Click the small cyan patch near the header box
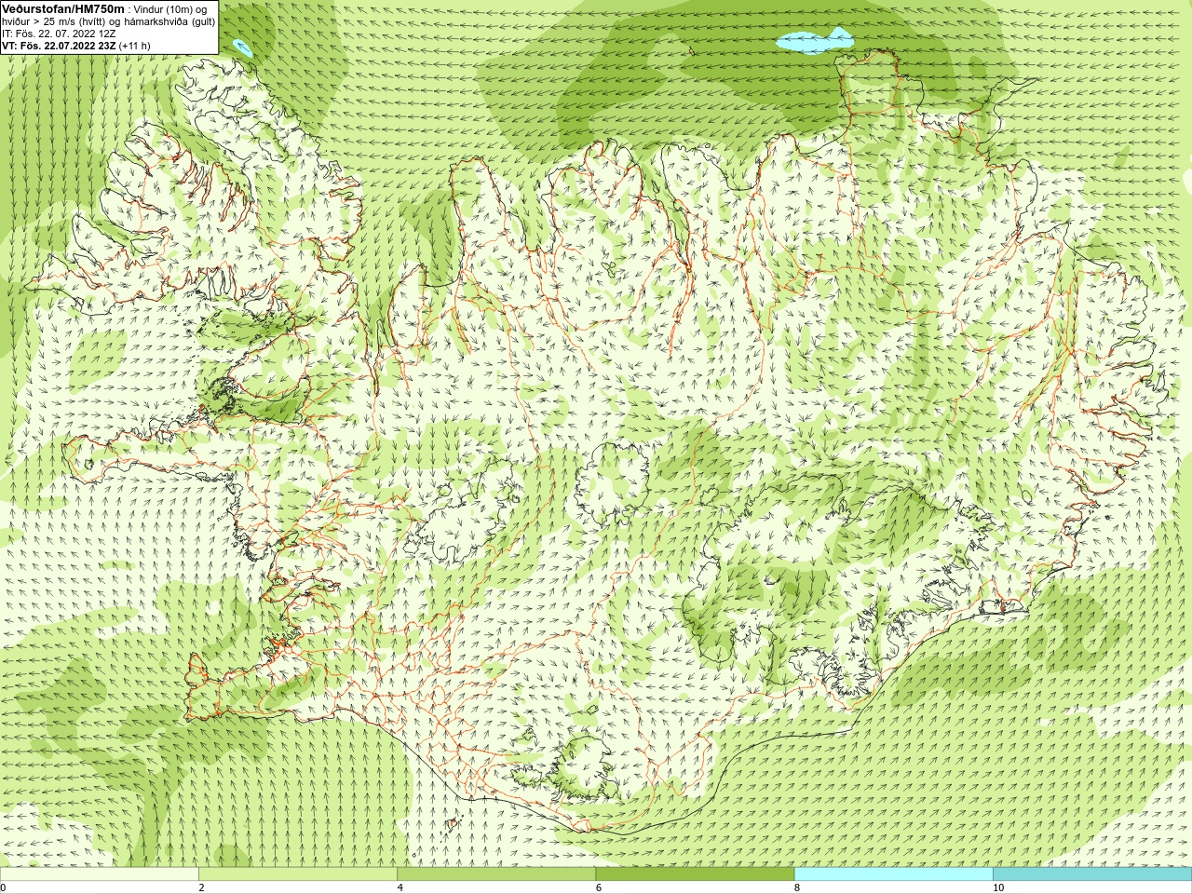The width and height of the screenshot is (1192, 894). [x=243, y=47]
